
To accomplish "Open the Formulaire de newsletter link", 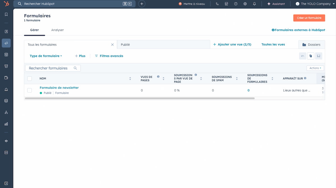I will pos(59,88).
